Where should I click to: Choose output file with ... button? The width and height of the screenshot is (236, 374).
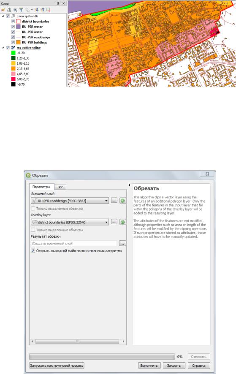tap(122, 244)
